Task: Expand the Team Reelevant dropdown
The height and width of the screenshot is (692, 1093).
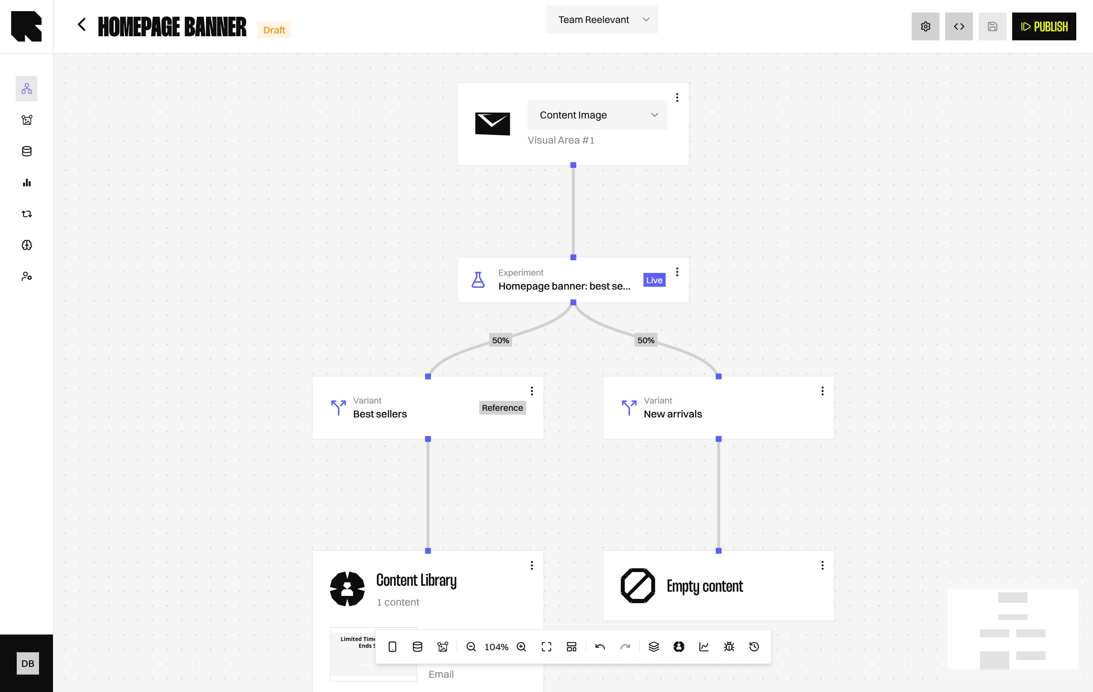Action: [602, 20]
